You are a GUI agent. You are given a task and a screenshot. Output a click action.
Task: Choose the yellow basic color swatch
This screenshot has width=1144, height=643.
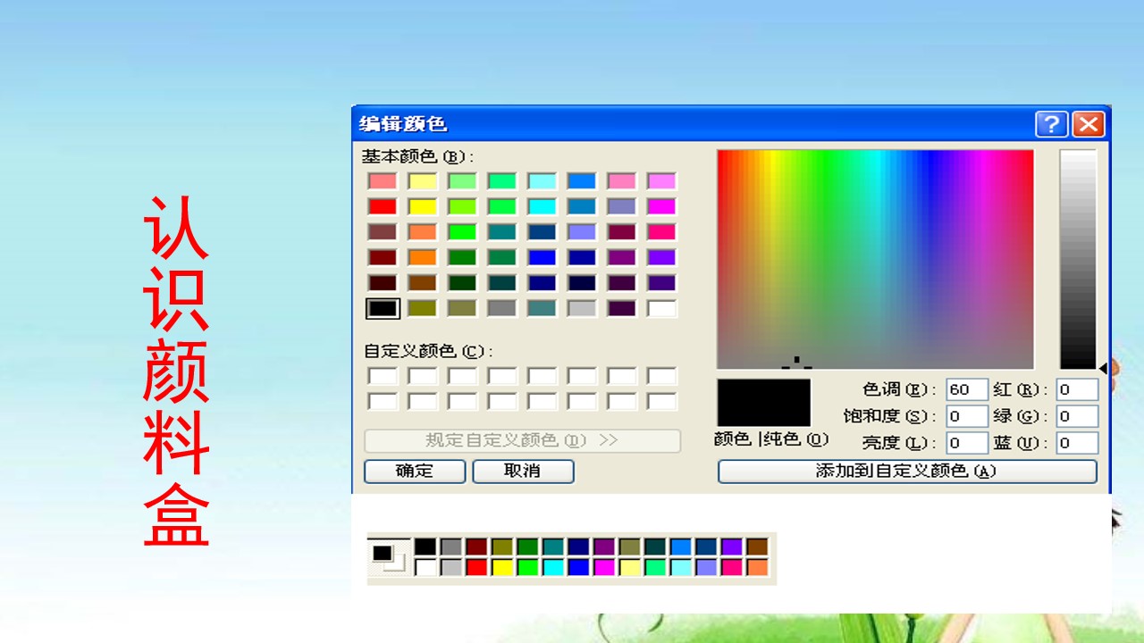point(422,206)
